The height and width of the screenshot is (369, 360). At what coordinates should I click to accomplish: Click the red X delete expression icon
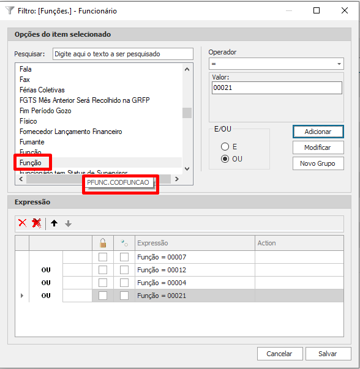click(23, 223)
